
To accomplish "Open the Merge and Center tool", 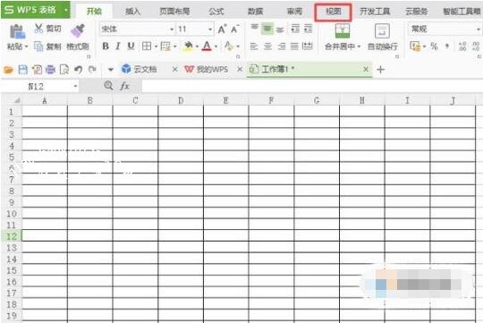I will (x=342, y=30).
